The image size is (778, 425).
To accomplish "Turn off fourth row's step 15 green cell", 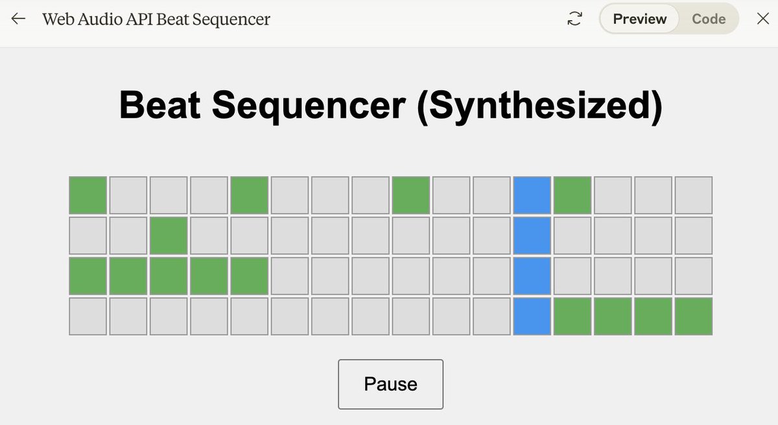I will 654,316.
